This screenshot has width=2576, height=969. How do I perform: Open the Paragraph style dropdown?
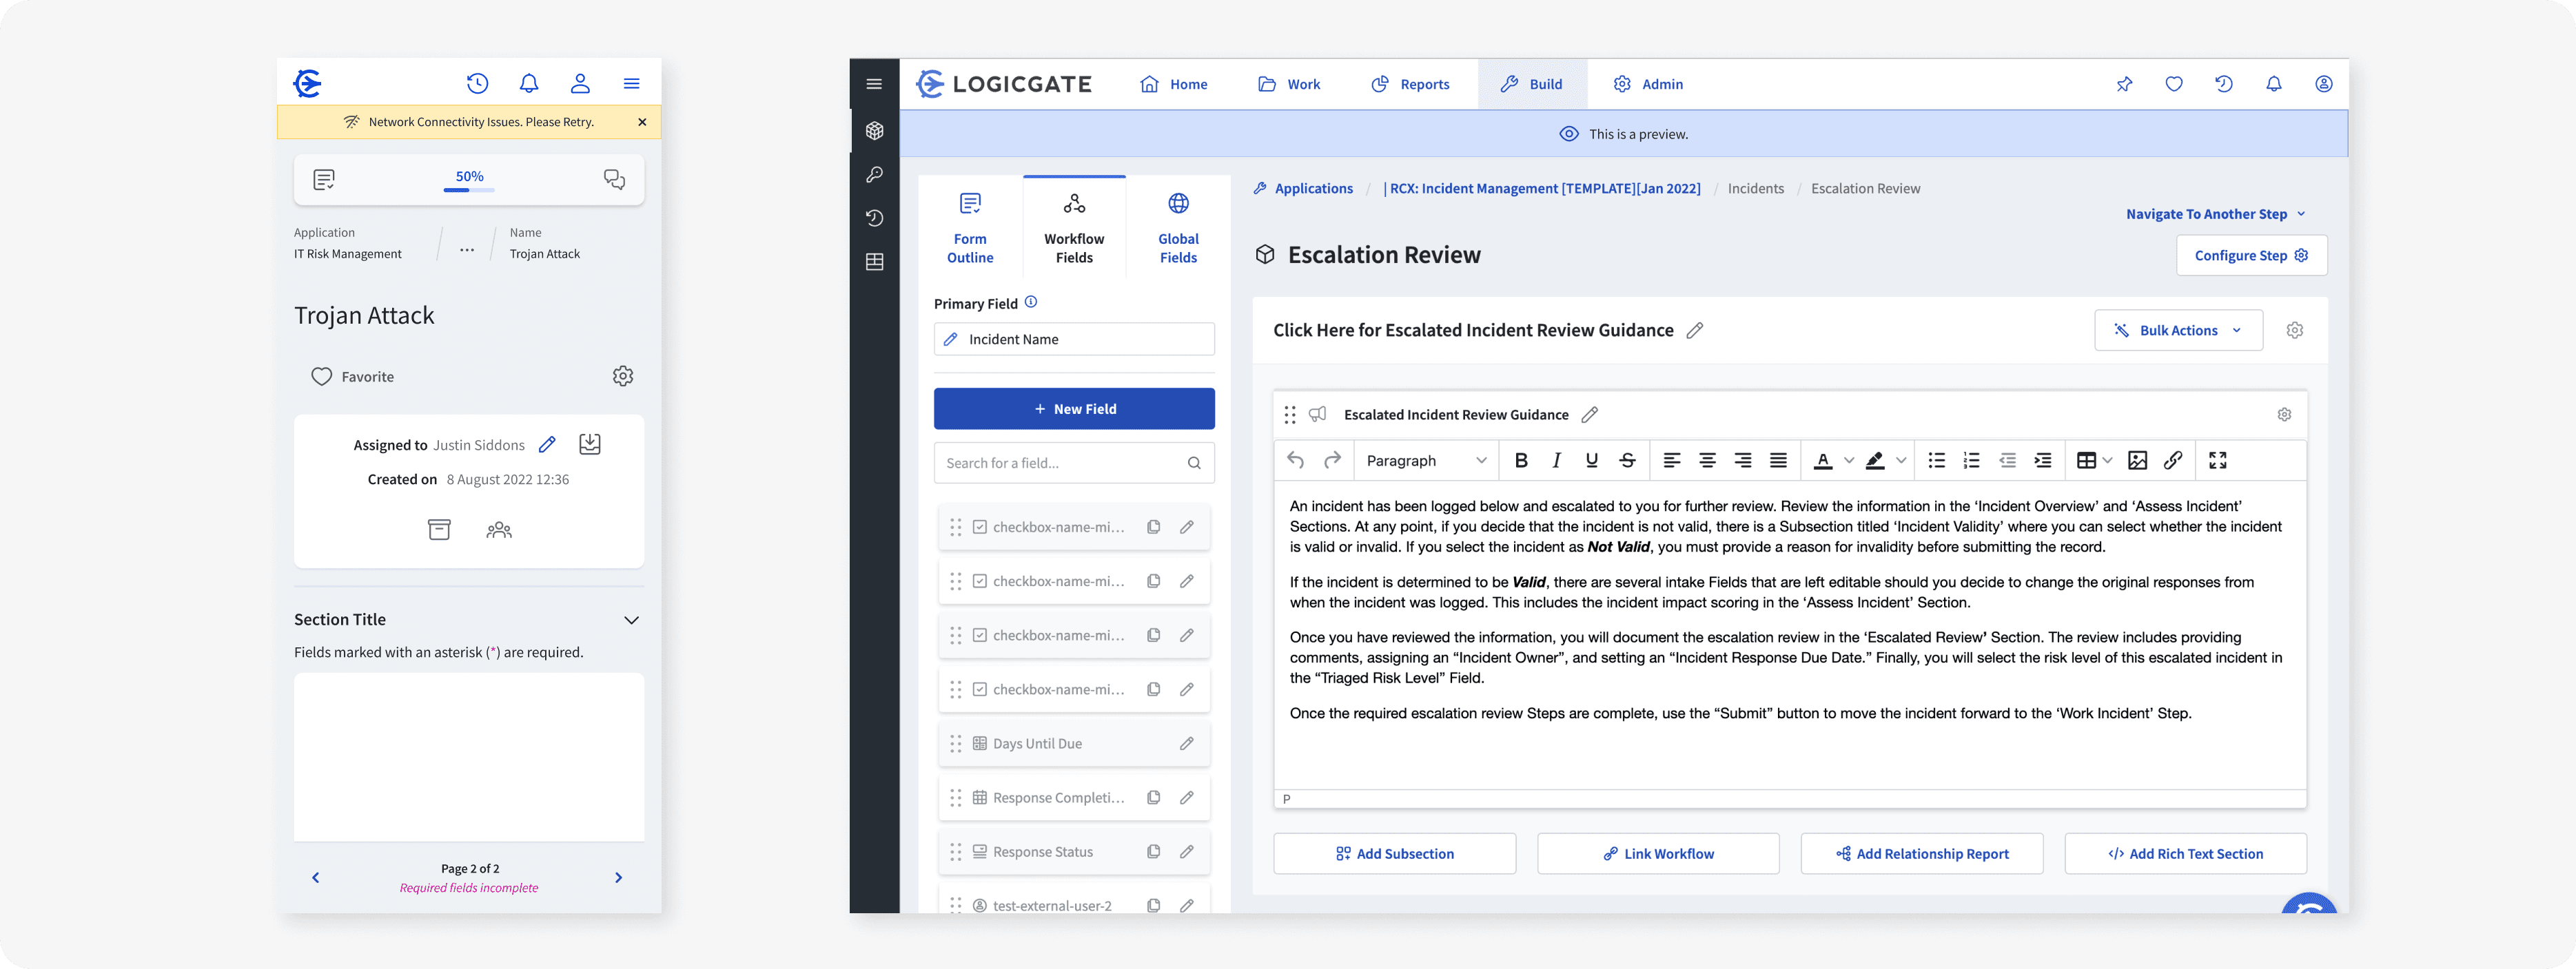click(x=1426, y=461)
